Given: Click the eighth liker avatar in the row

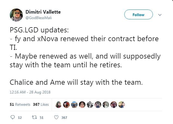Looking at the screenshot, I should pos(113,104).
